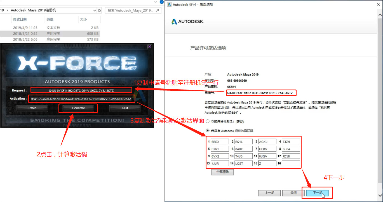This screenshot has height=202, width=383.
Task: Select the 我具有 Autodesk 提供的激活码 radio button
Action: (x=208, y=131)
